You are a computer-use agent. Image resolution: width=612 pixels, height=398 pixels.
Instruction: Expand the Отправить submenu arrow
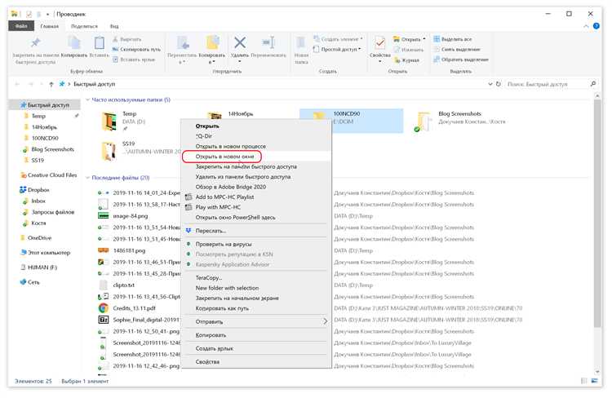[x=326, y=321]
